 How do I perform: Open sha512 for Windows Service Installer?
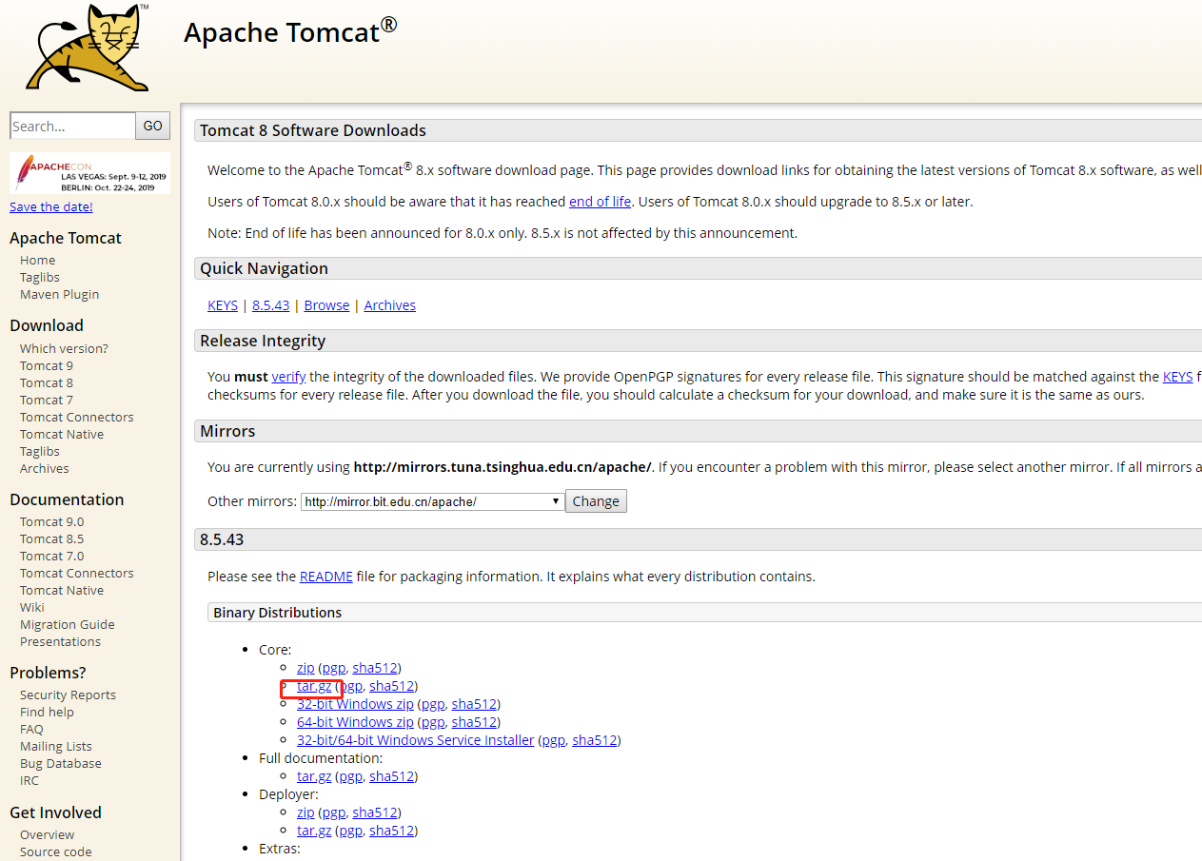pos(595,740)
